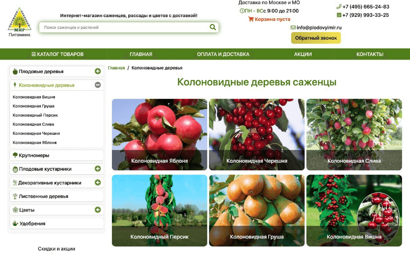The width and height of the screenshot is (410, 254).
Task: Expand the Декоративные кустарники section
Action: tap(98, 182)
